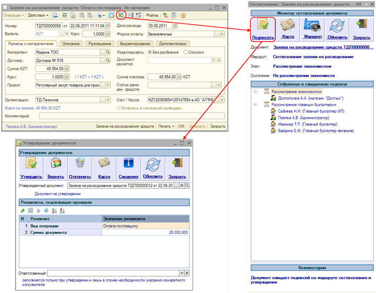Open Маршрут in the approval monitor toolbar
This screenshot has width=376, height=293.
click(313, 27)
